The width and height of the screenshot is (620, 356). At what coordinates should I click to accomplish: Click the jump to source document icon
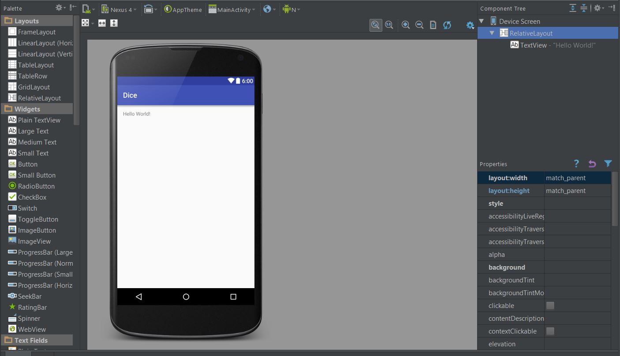433,25
